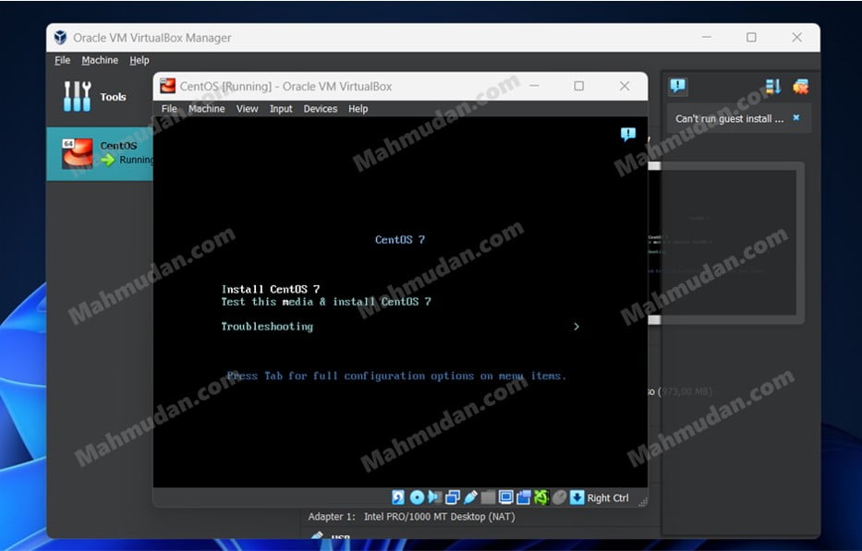
Task: Dismiss the "Can't run guest install" notification
Action: pyautogui.click(x=795, y=118)
